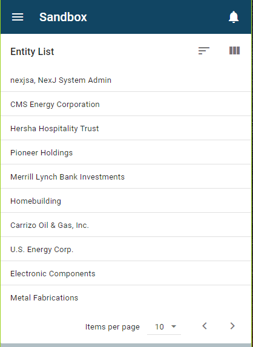Select Electronic Components row
253x347 pixels.
[126, 273]
